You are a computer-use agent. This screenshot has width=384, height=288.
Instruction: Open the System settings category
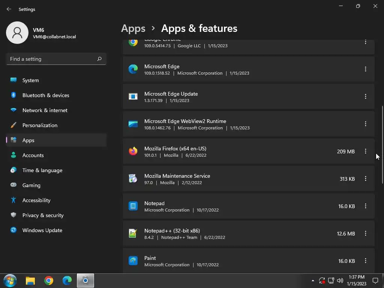tap(56, 80)
